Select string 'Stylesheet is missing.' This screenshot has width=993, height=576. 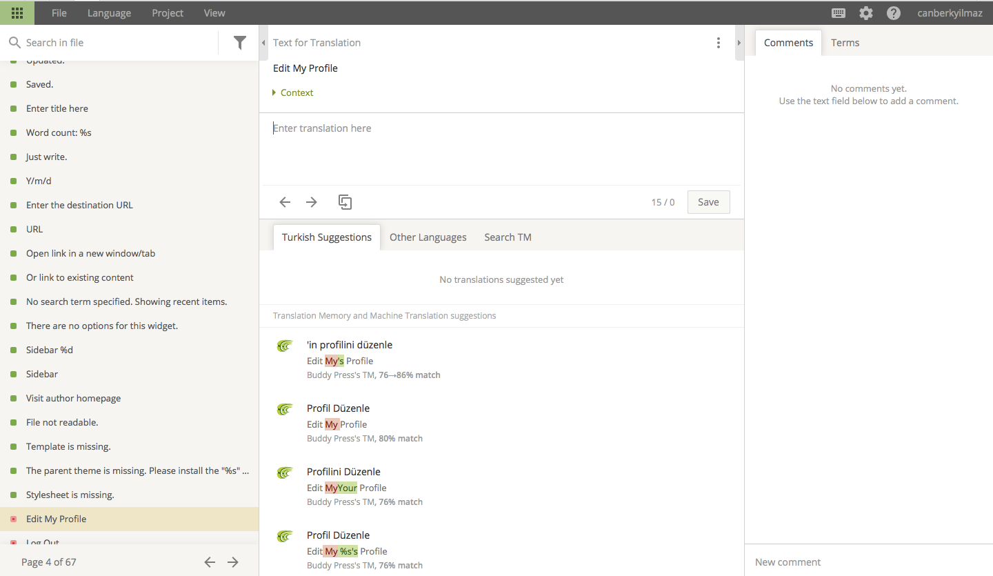129,495
